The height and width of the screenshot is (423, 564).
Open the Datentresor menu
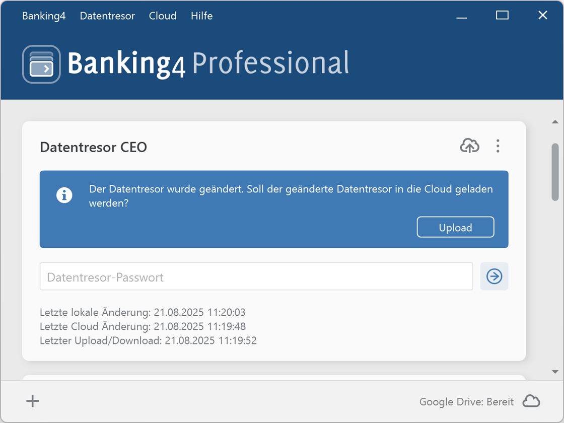point(107,16)
